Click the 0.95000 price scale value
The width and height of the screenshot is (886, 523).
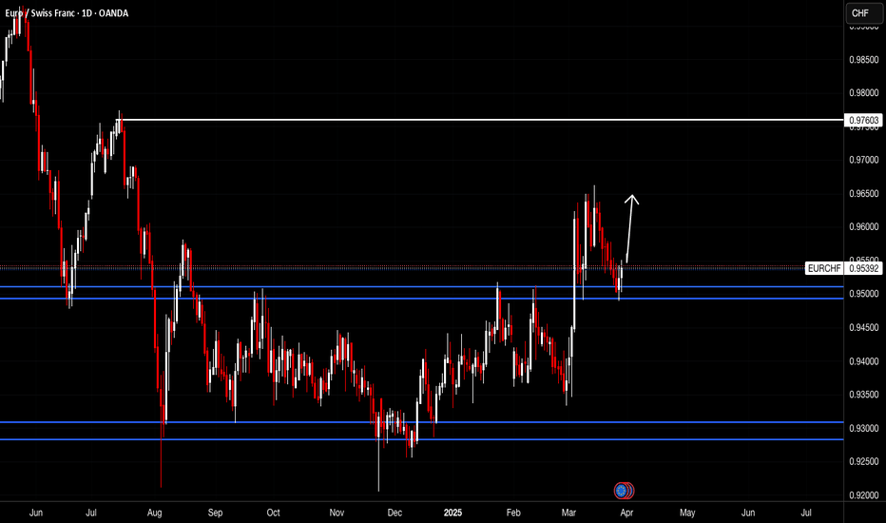pos(864,294)
